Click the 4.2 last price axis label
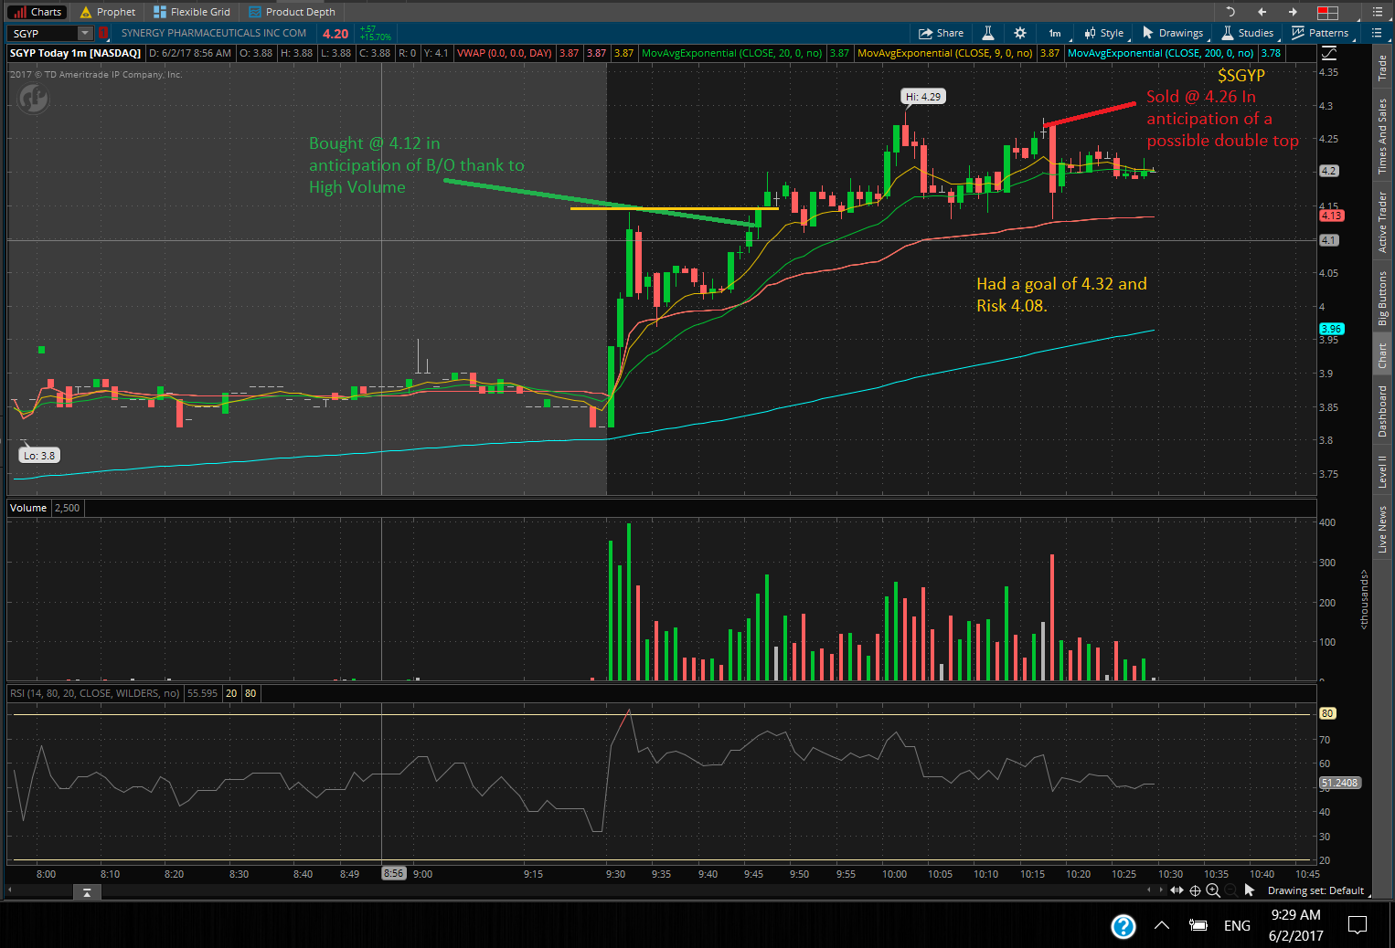This screenshot has width=1395, height=948. click(1328, 171)
